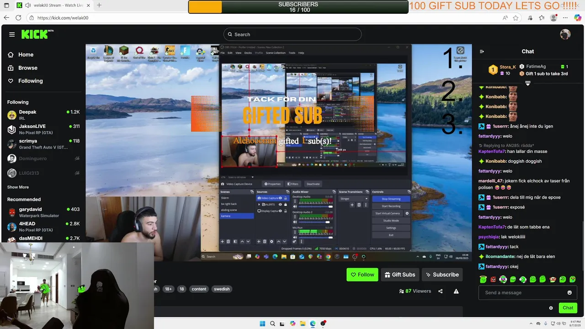Screen dimensions: 585x329
Task: Expand the gift leaderboard chevron in chat
Action: coord(528,83)
